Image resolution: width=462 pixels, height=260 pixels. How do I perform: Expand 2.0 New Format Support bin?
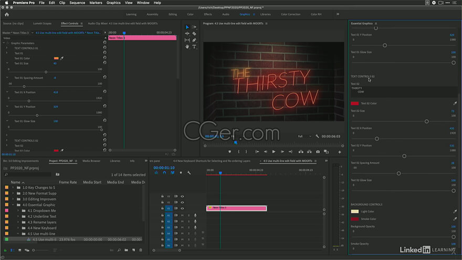(x=13, y=193)
